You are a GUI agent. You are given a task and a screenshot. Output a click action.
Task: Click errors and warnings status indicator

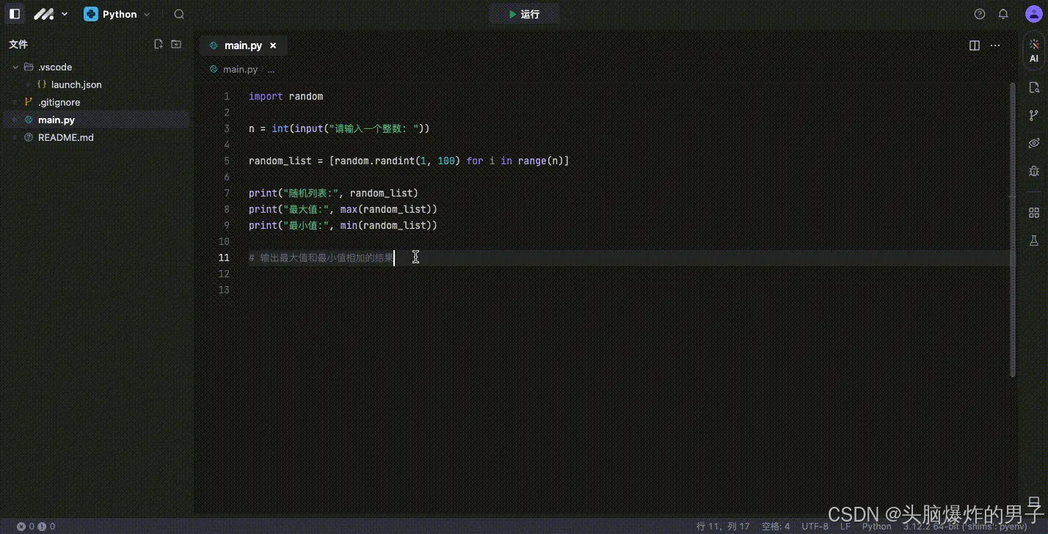36,527
